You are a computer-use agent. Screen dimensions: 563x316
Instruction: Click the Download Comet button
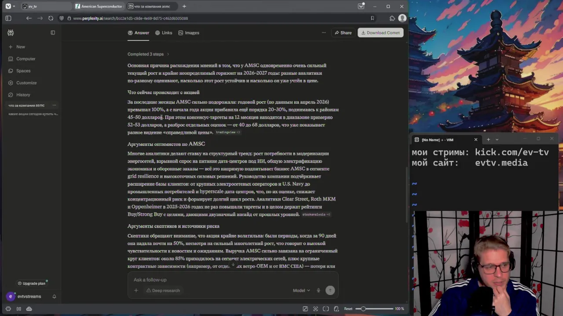pyautogui.click(x=380, y=32)
